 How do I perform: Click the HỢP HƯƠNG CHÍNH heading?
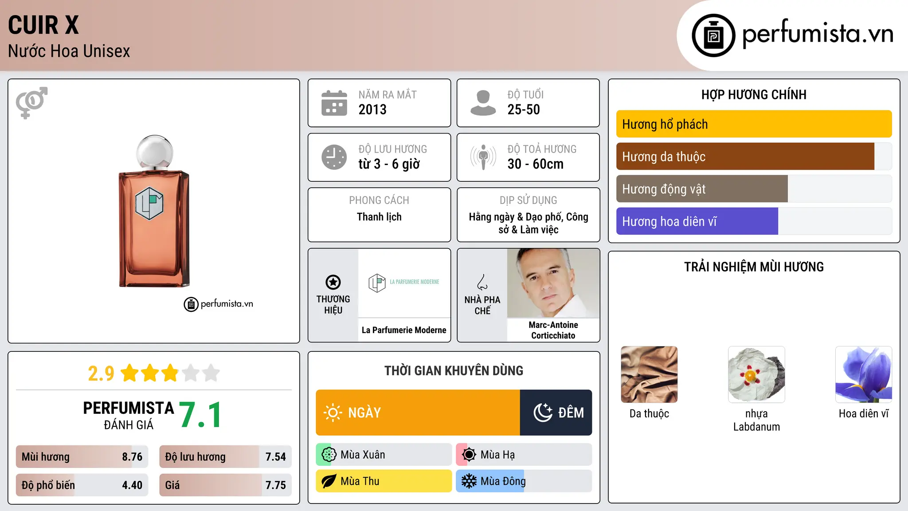pos(754,94)
